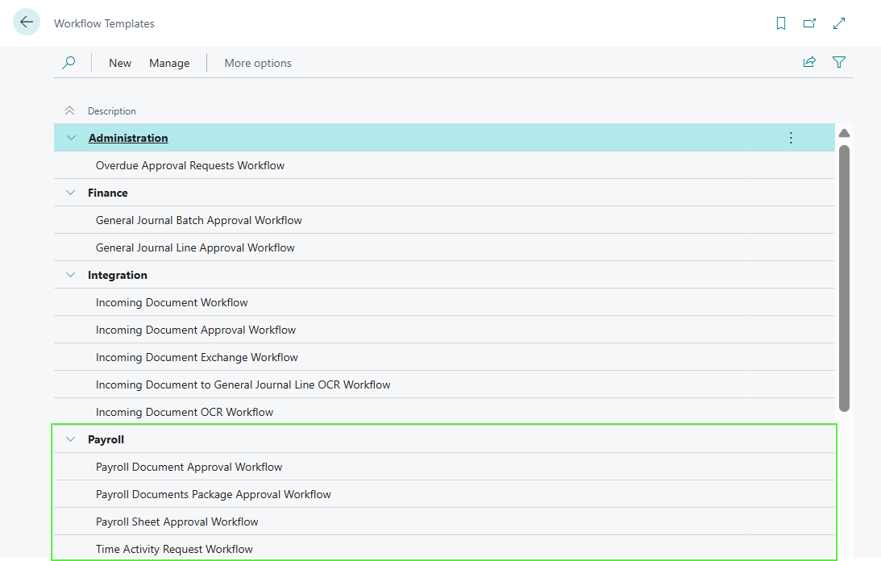Click More options in the action bar
Viewport: 881px width, 561px height.
tap(258, 63)
